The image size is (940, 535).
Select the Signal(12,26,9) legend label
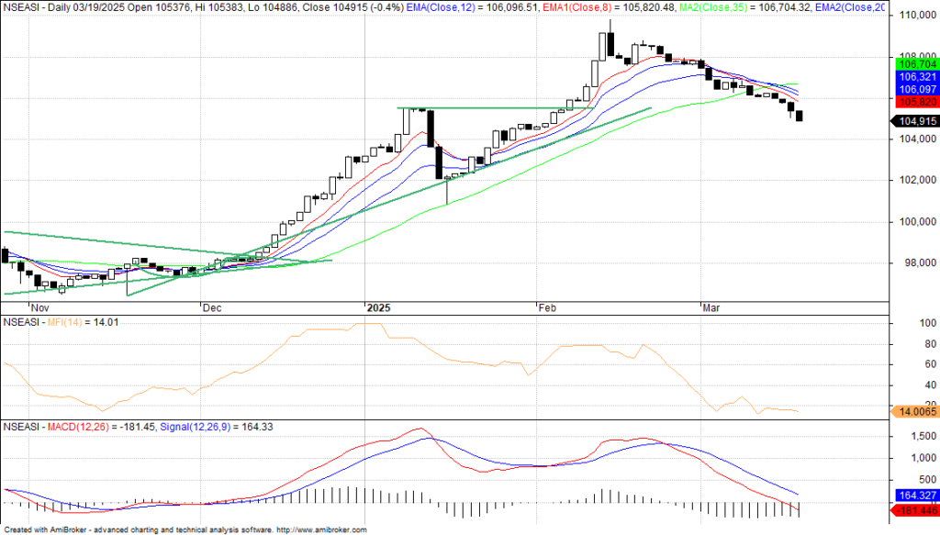tap(197, 427)
